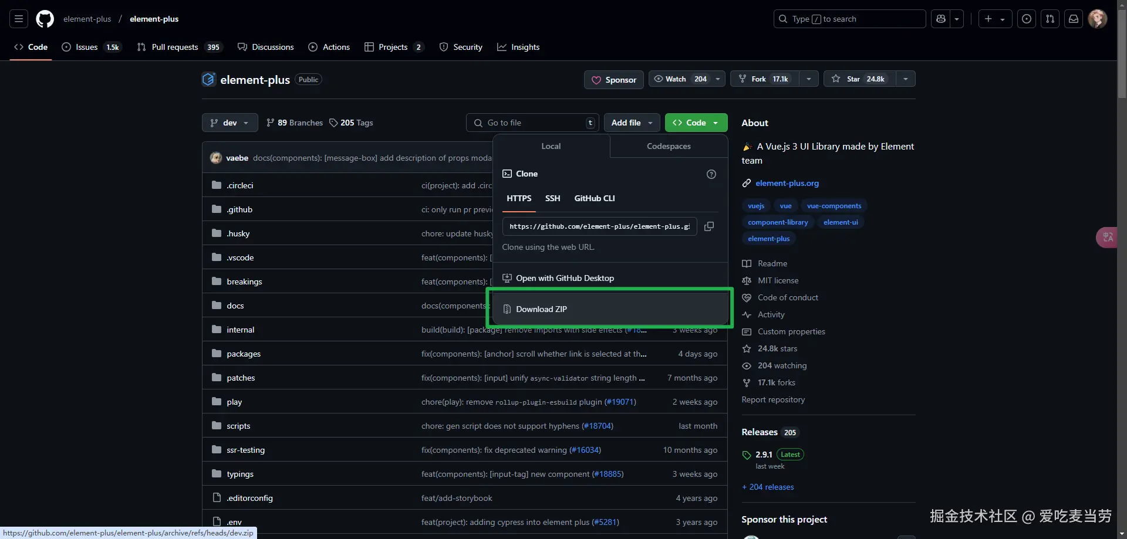Open the ssr-testing folder row

(x=464, y=450)
